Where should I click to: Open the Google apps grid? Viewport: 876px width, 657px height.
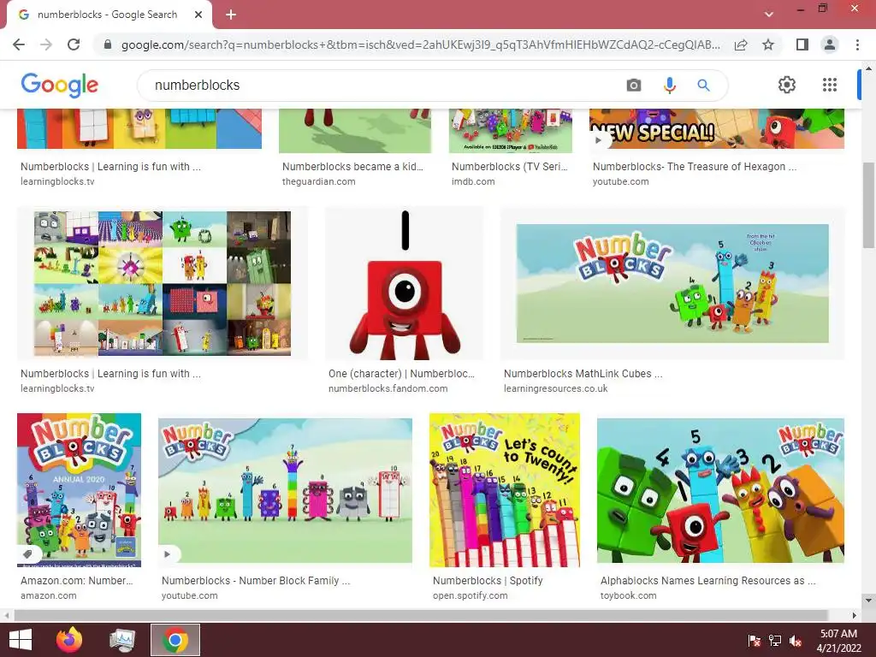tap(830, 85)
